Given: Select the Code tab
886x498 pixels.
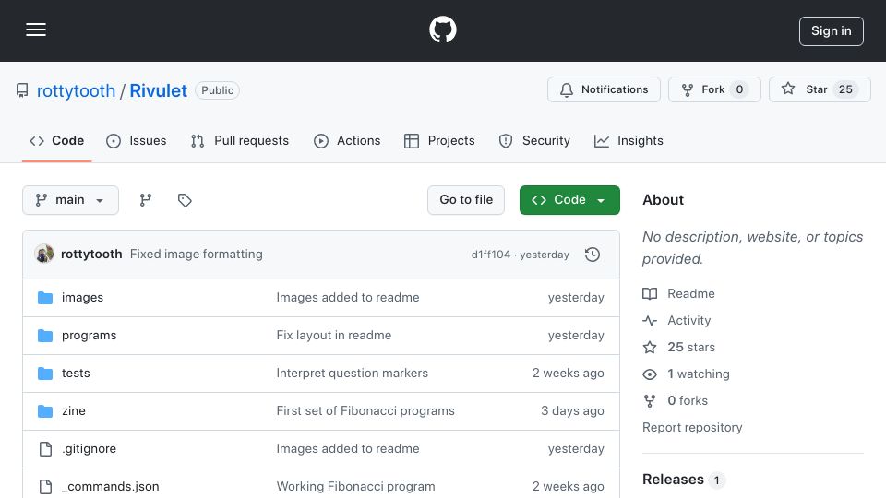Looking at the screenshot, I should pyautogui.click(x=56, y=140).
